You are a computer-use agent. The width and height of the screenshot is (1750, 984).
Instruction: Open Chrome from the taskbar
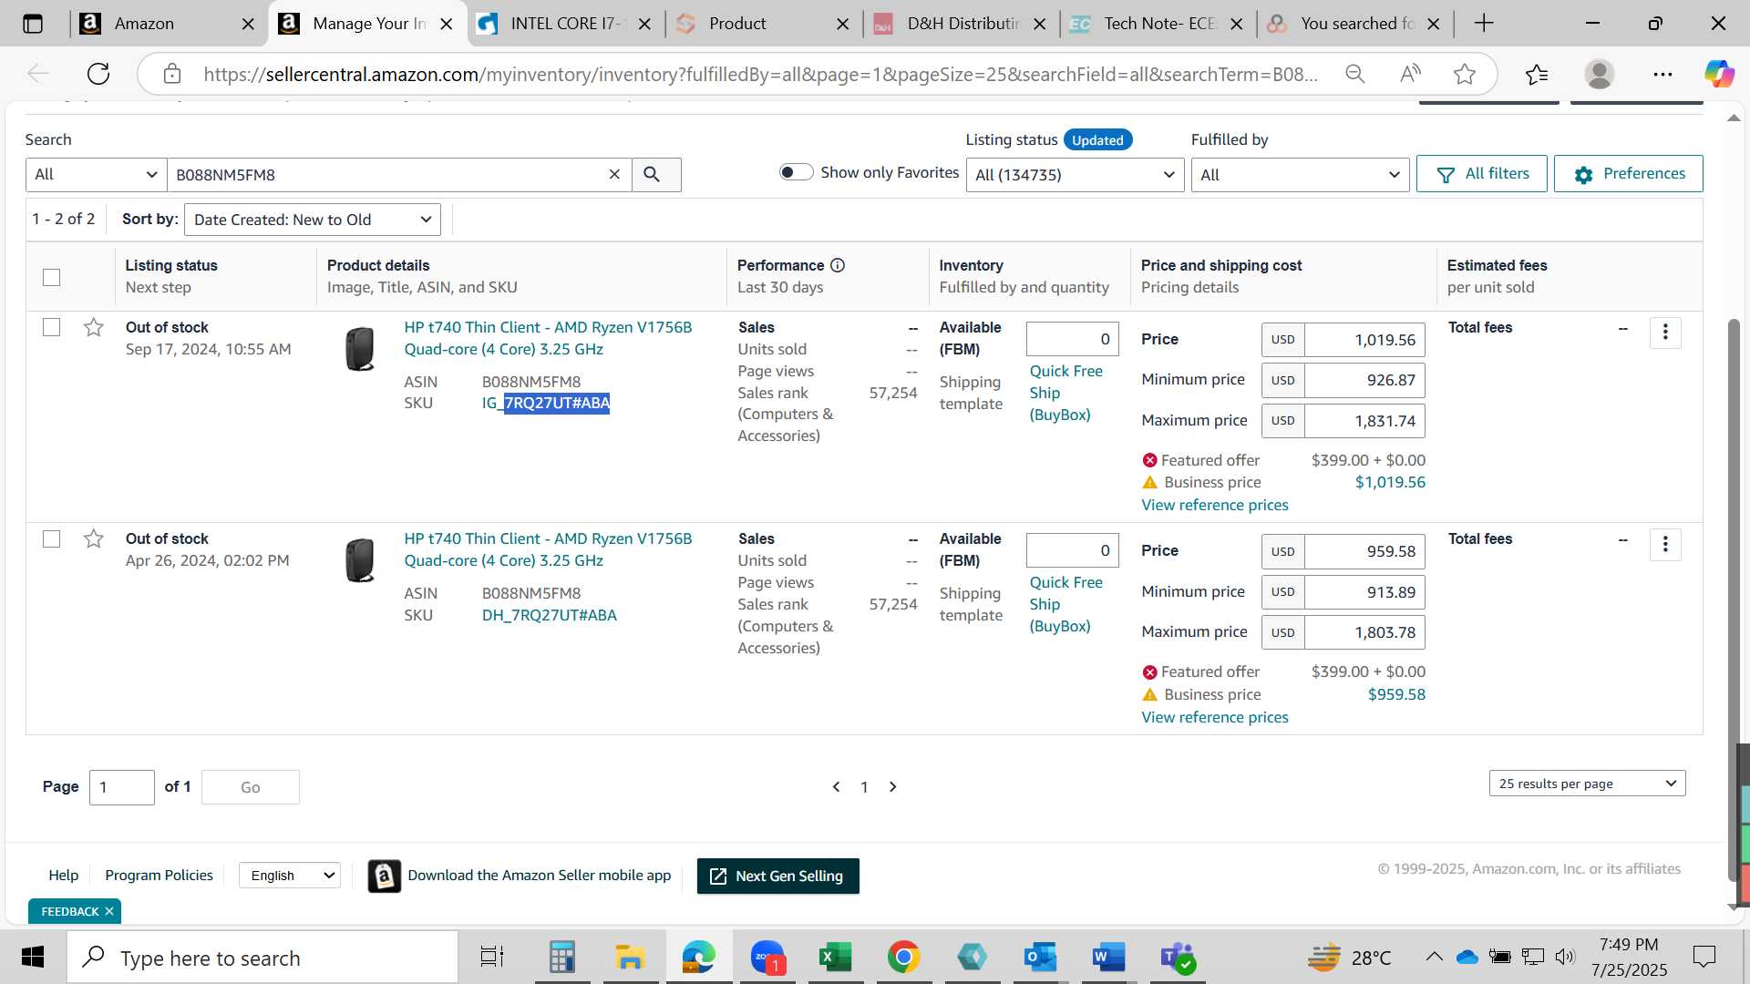point(903,958)
